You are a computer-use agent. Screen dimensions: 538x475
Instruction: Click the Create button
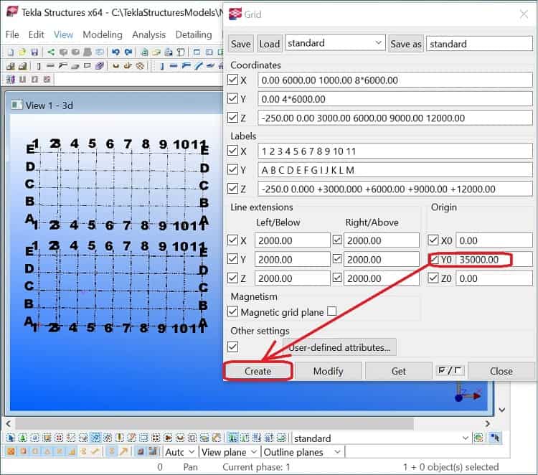pos(258,371)
